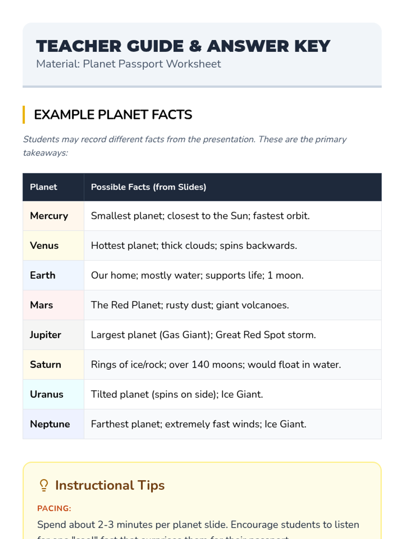Click the Venus planet cell
Image resolution: width=404 pixels, height=539 pixels.
[x=44, y=246]
